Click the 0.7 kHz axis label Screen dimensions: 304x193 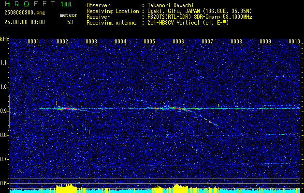pyautogui.click(x=4, y=159)
